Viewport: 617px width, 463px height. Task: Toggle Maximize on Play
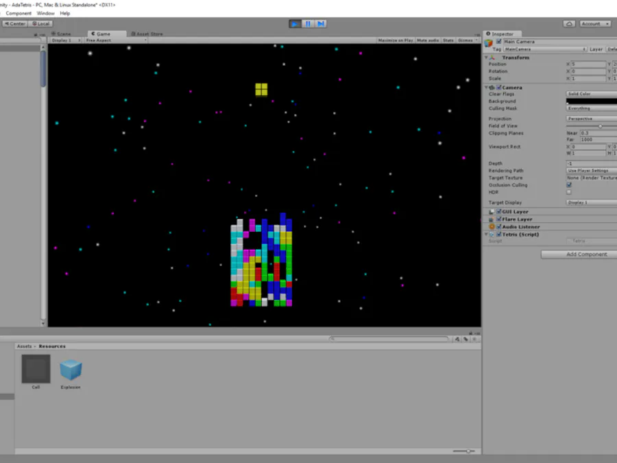pyautogui.click(x=396, y=40)
